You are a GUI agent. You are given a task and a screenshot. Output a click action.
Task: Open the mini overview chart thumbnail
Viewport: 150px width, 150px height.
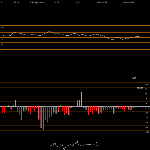point(74,144)
